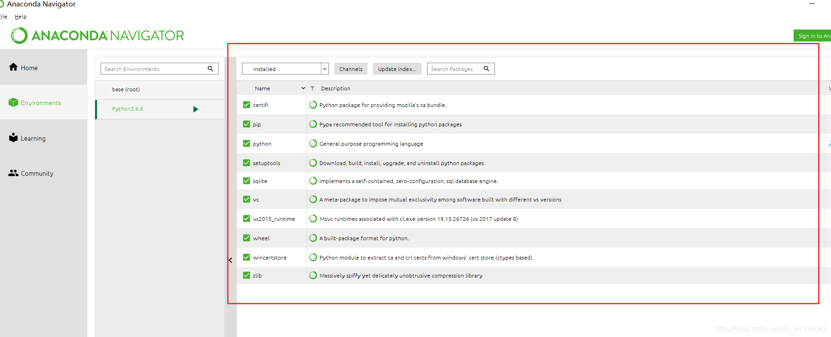Click the package type icon for setuptools
Viewport: 831px width, 337px height.
pos(313,163)
